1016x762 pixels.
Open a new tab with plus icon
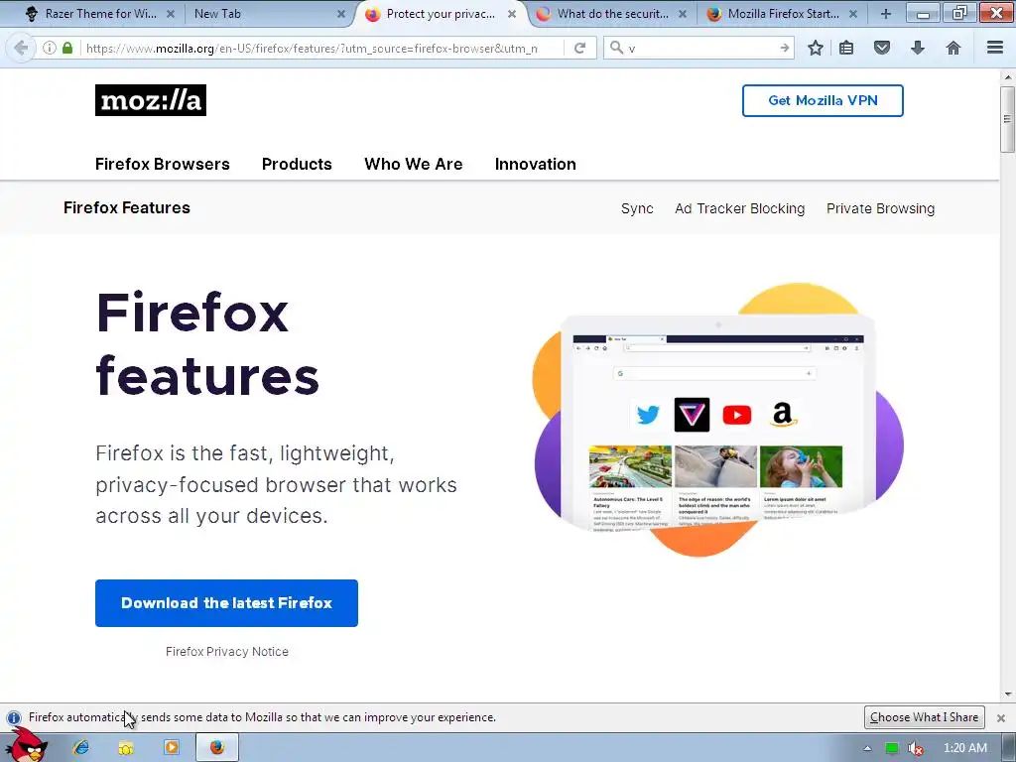click(886, 14)
